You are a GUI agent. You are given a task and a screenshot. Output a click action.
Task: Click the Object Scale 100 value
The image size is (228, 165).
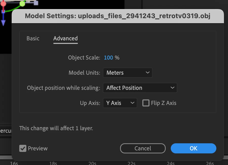[x=108, y=58]
